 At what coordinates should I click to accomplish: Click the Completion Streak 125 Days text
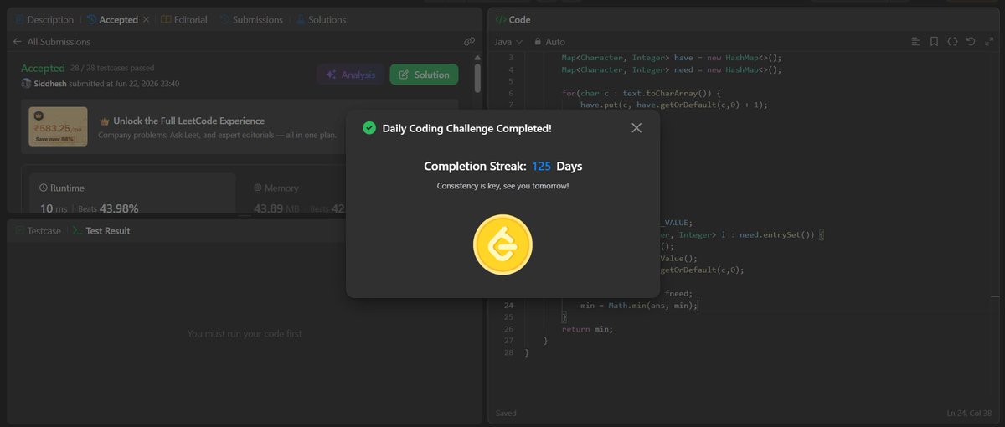pyautogui.click(x=502, y=166)
